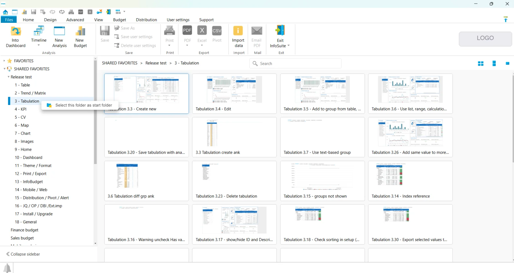Expand the Exit InfoSuite dropdown arrow

click(289, 46)
